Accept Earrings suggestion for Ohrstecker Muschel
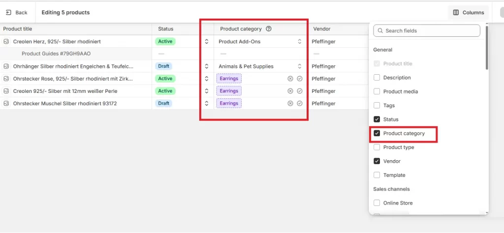The image size is (504, 233). [x=300, y=103]
